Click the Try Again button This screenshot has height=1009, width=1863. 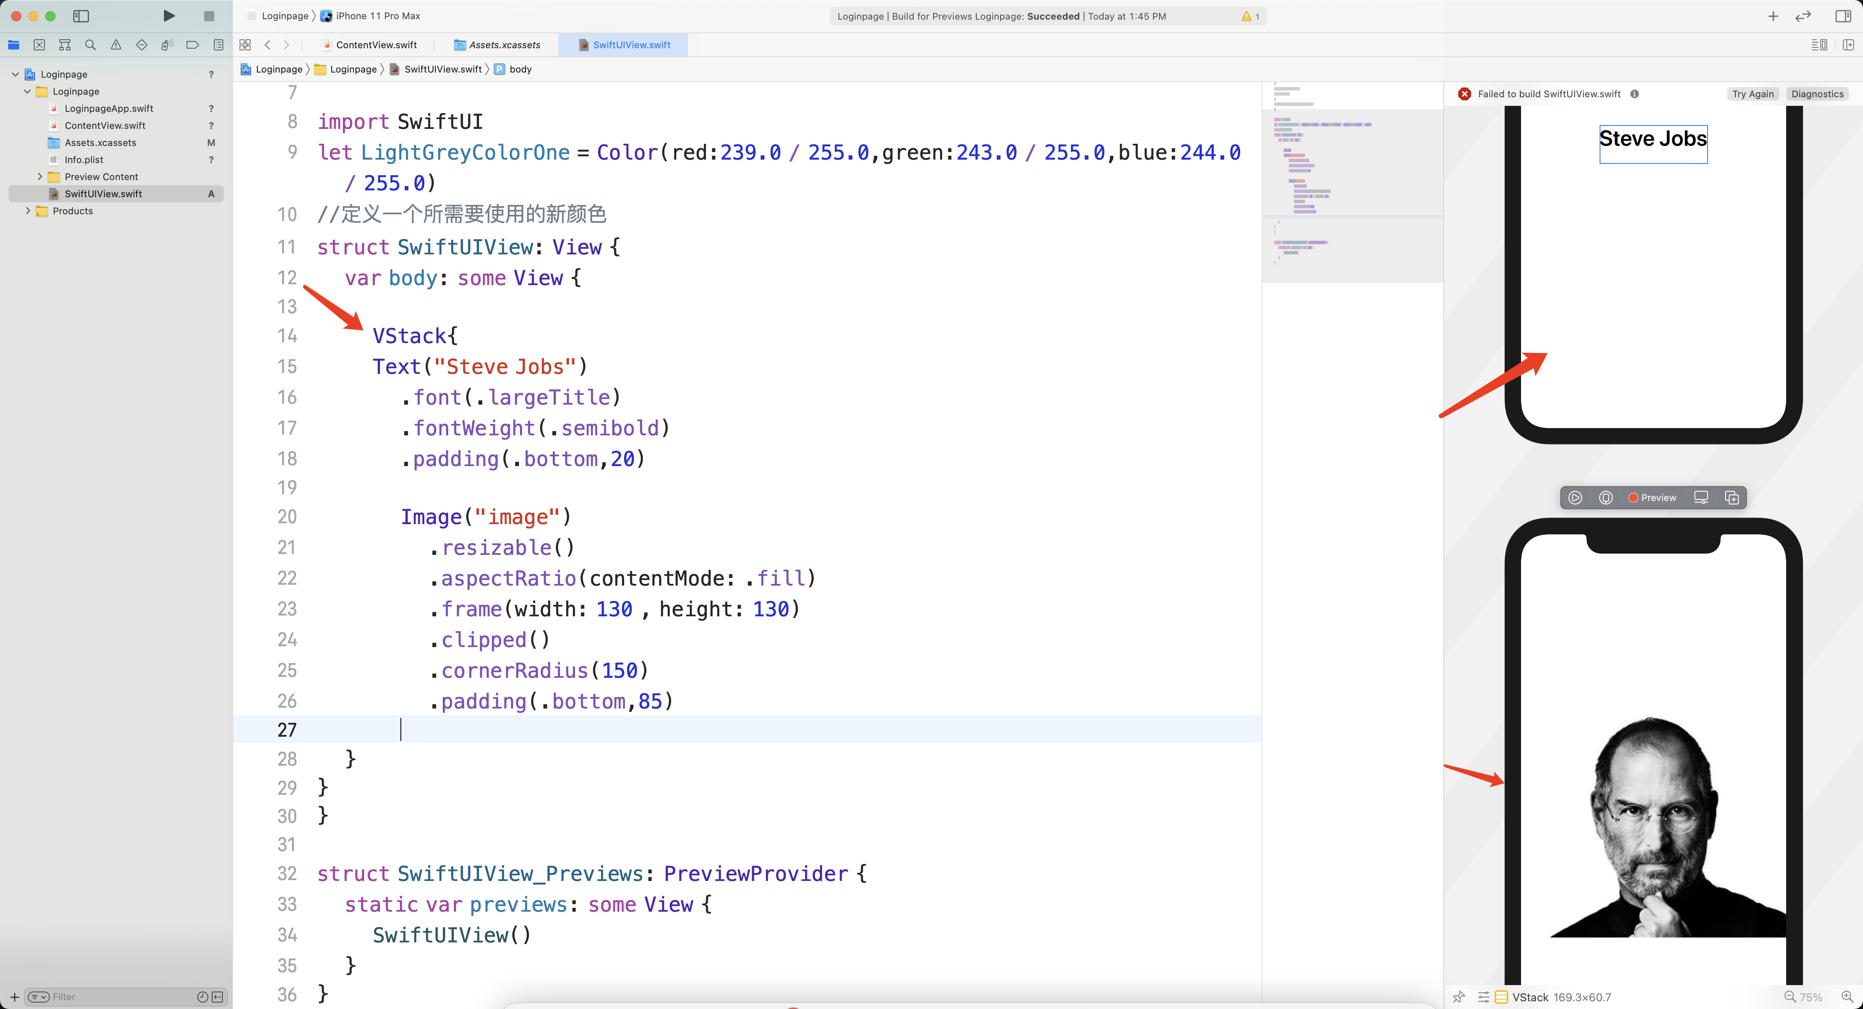1752,94
